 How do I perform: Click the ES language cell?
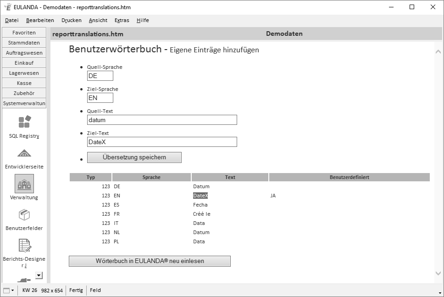coord(117,205)
